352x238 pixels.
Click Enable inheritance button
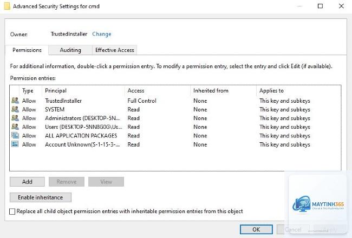click(41, 197)
